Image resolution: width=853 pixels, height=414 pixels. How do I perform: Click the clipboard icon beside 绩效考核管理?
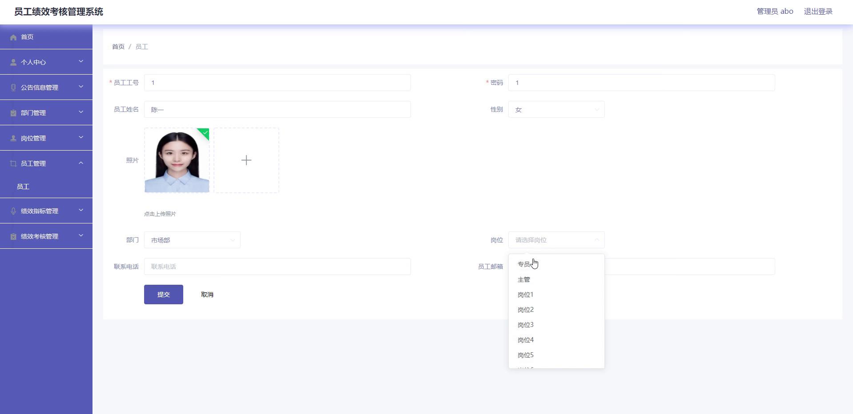(x=13, y=237)
